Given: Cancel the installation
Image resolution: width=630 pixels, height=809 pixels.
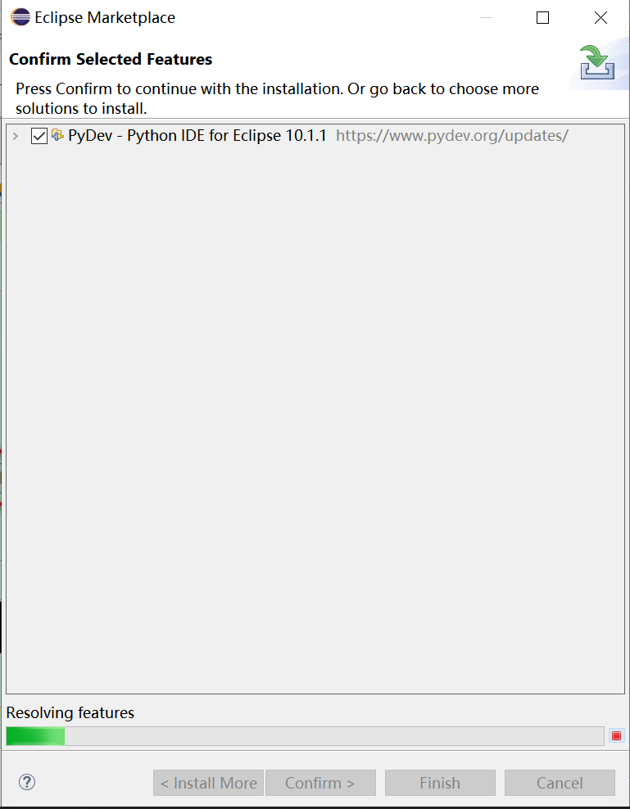Looking at the screenshot, I should pyautogui.click(x=560, y=782).
